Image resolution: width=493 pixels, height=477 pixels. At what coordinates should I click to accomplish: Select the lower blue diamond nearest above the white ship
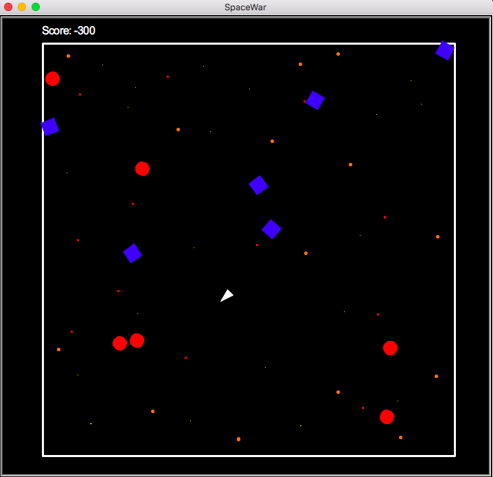[272, 229]
